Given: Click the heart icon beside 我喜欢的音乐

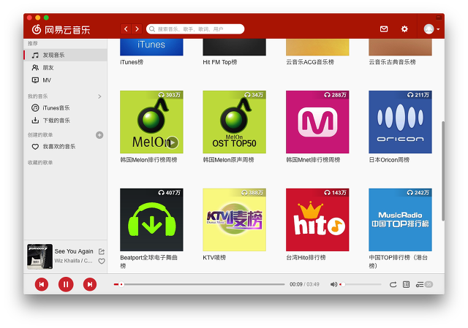Looking at the screenshot, I should click(x=35, y=147).
